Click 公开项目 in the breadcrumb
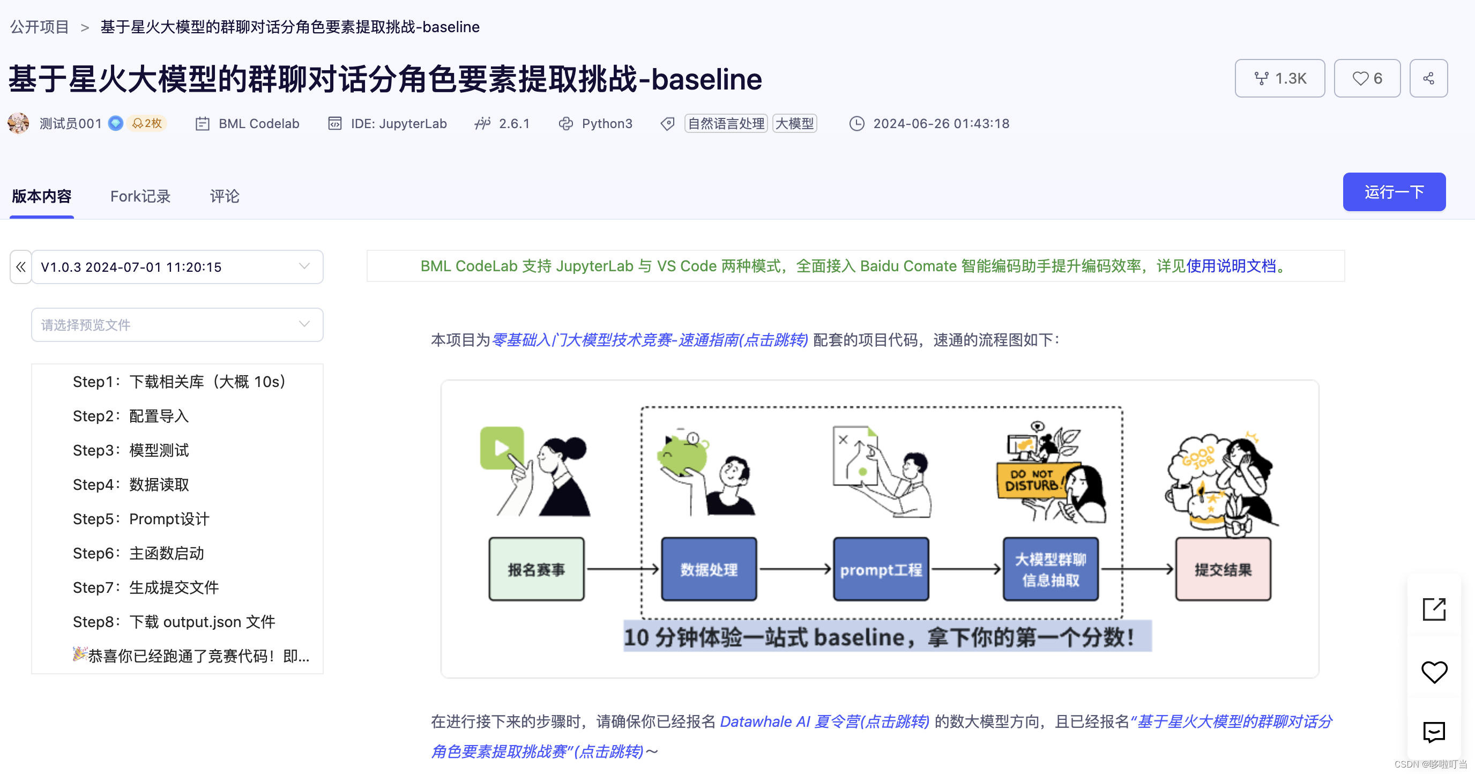The height and width of the screenshot is (774, 1475). (40, 27)
